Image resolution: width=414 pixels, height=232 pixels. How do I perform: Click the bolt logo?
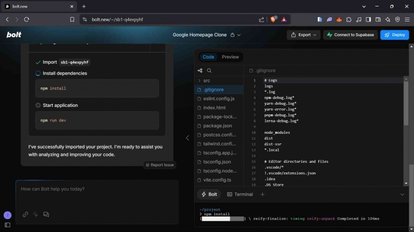coord(14,35)
